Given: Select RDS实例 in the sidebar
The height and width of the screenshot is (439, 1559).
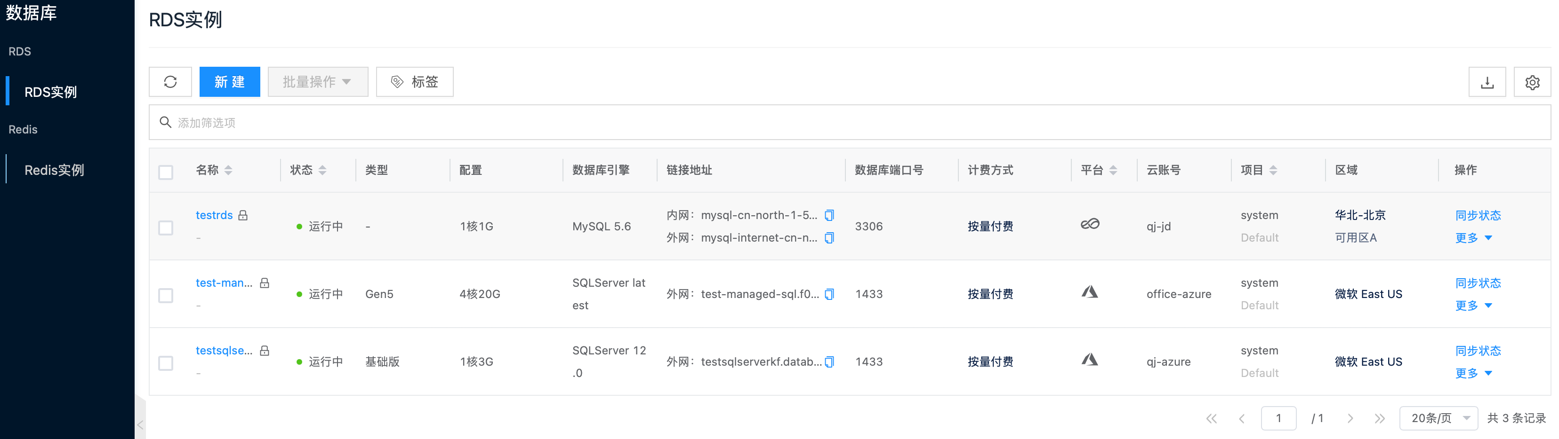Looking at the screenshot, I should 50,92.
